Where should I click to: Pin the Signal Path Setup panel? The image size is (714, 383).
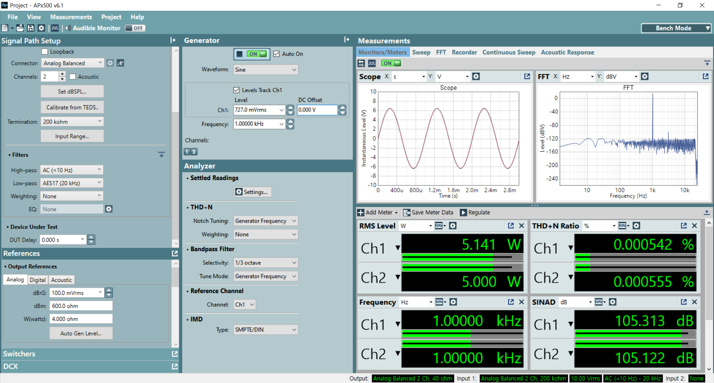[x=173, y=40]
